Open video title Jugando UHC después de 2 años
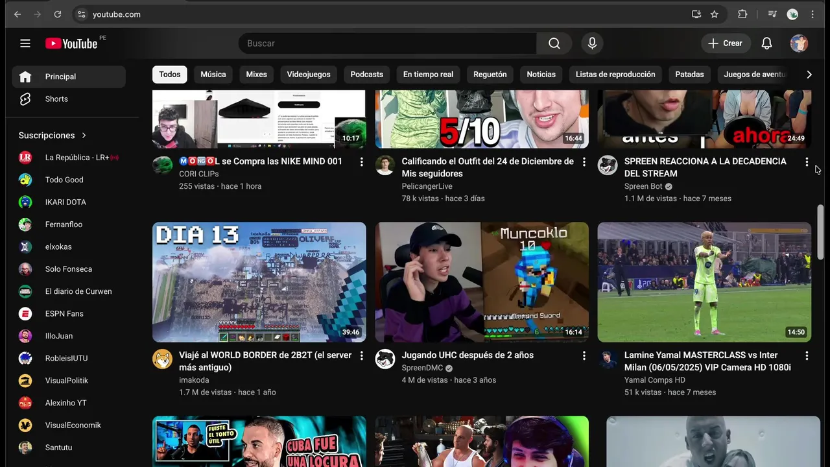 coord(468,355)
